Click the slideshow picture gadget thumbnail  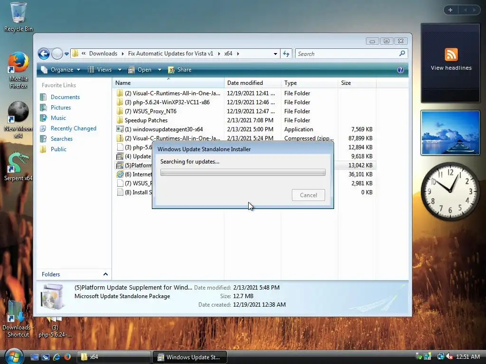[x=450, y=133]
